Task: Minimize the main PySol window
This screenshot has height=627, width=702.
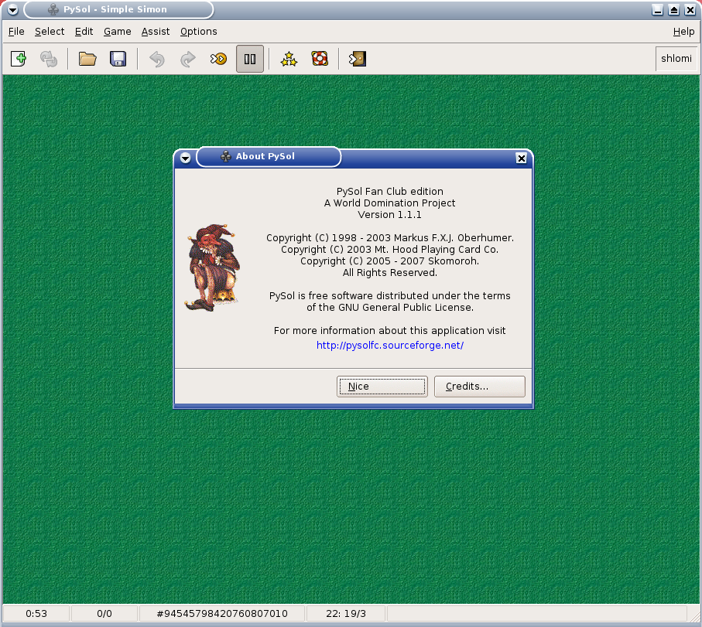Action: pyautogui.click(x=658, y=10)
